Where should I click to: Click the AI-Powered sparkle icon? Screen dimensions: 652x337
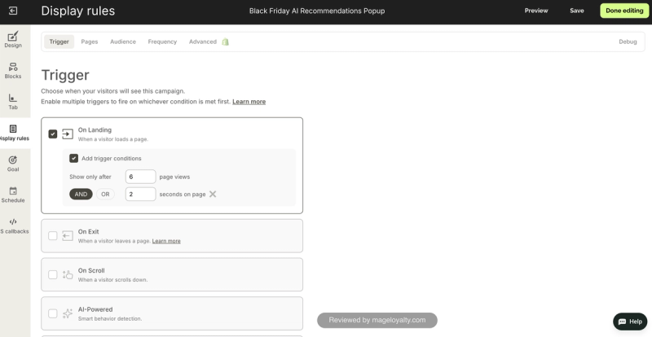(x=68, y=313)
